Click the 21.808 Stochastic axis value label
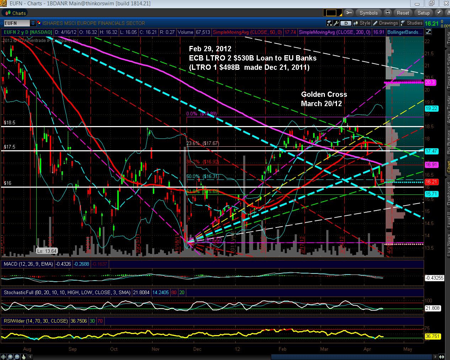The image size is (450, 360). [433, 308]
